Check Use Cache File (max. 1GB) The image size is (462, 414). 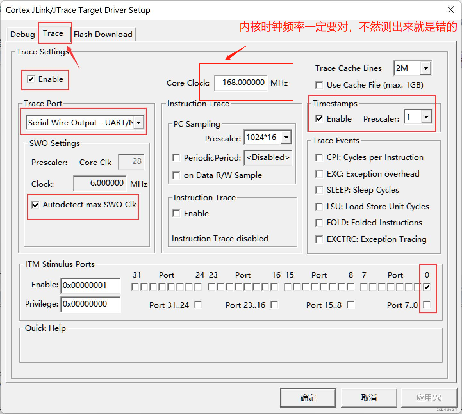click(x=319, y=85)
